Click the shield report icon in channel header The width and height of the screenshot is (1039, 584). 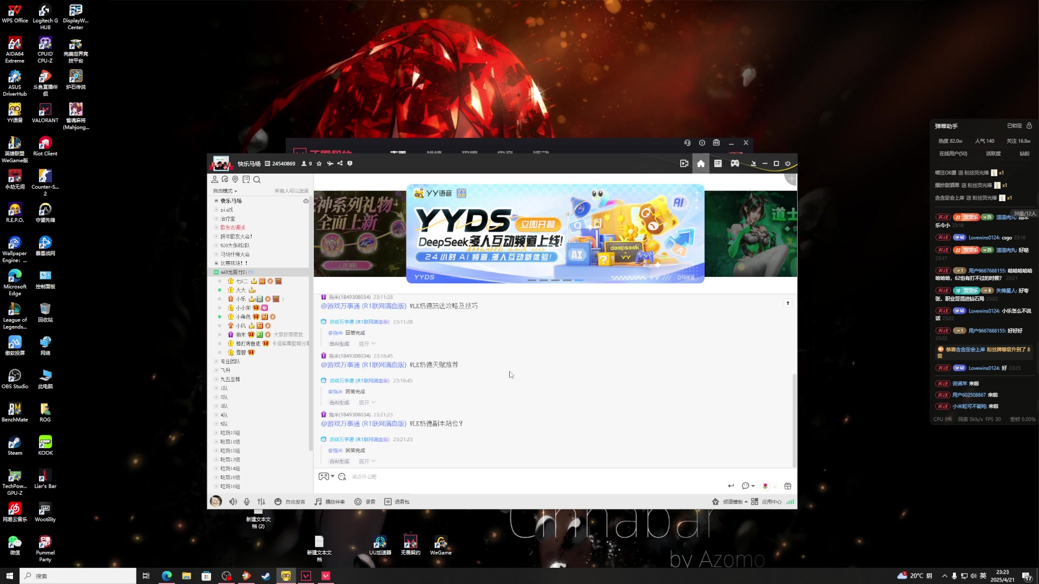(350, 163)
